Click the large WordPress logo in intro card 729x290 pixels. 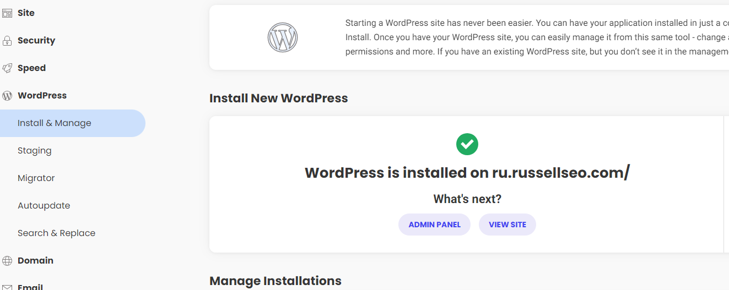click(283, 37)
